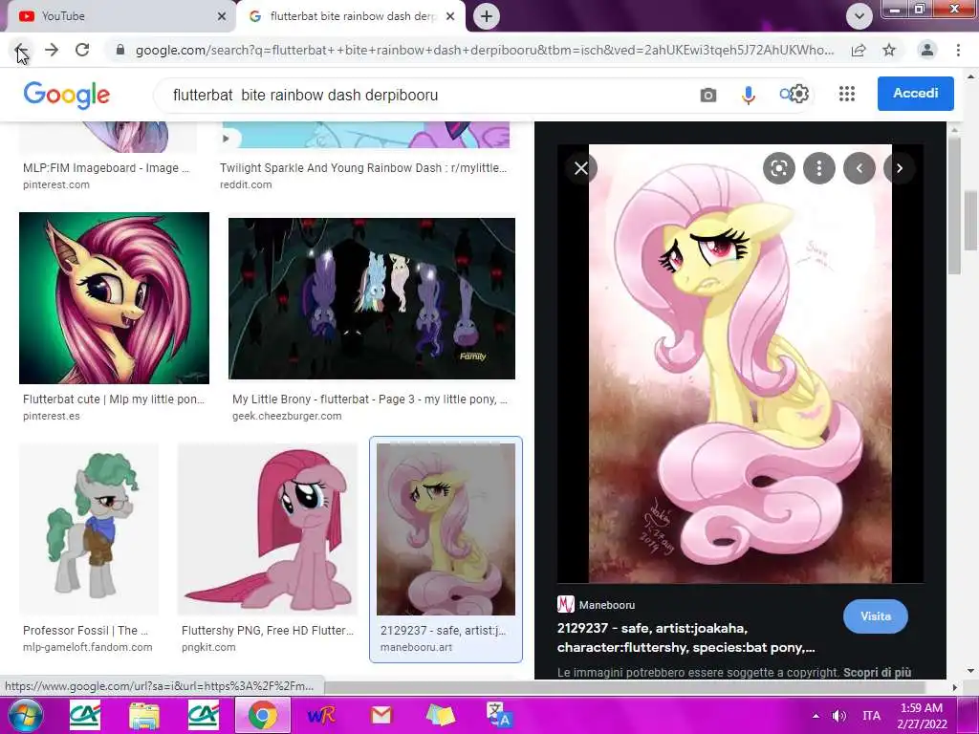Click the pngkit.com source text
The image size is (979, 734).
tap(208, 647)
